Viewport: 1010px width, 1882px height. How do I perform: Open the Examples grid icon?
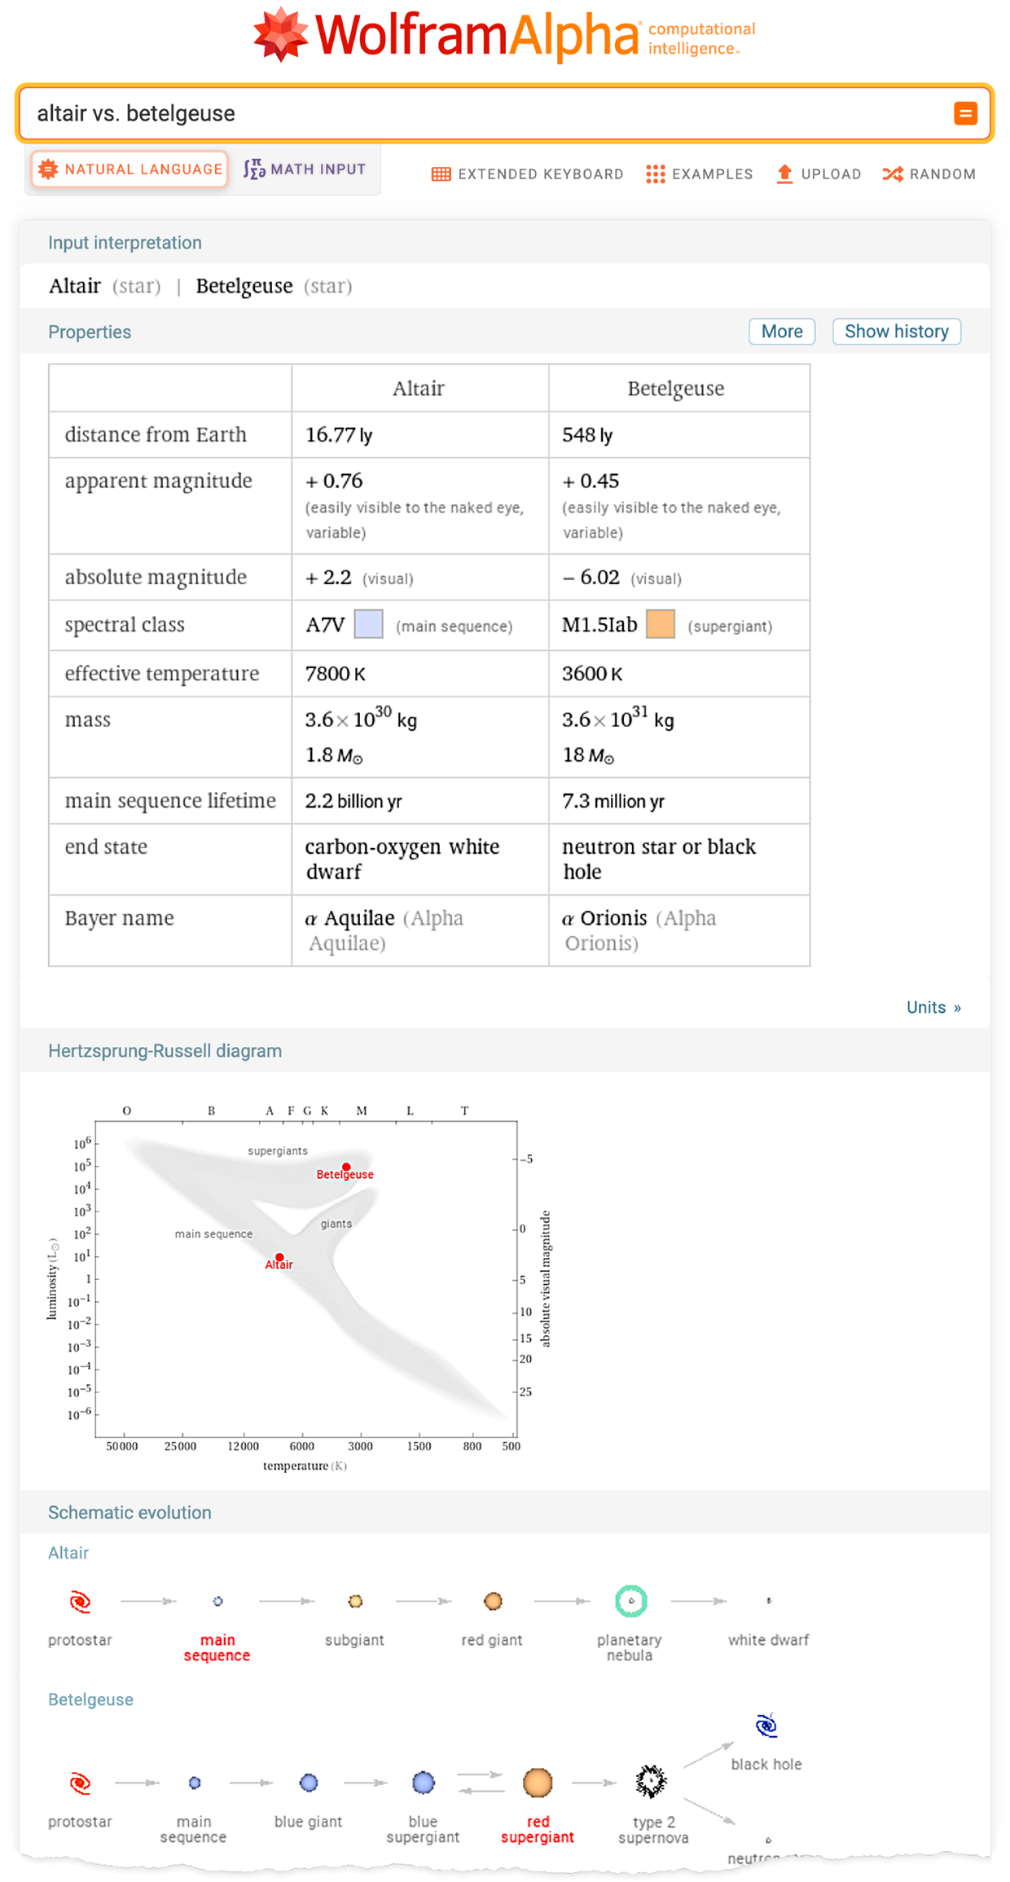point(655,174)
